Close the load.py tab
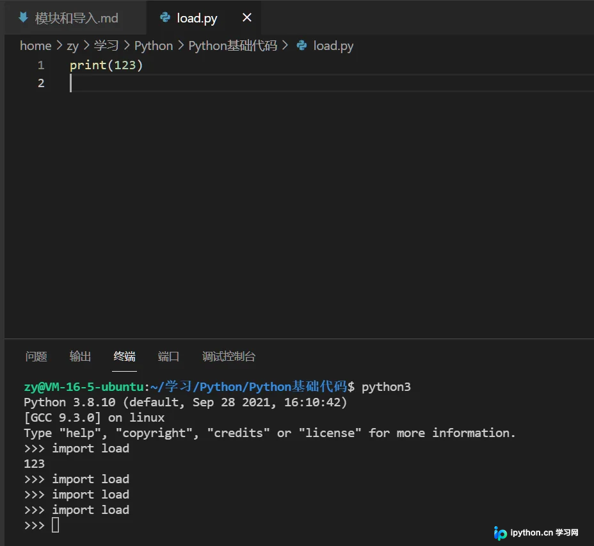 pos(246,17)
